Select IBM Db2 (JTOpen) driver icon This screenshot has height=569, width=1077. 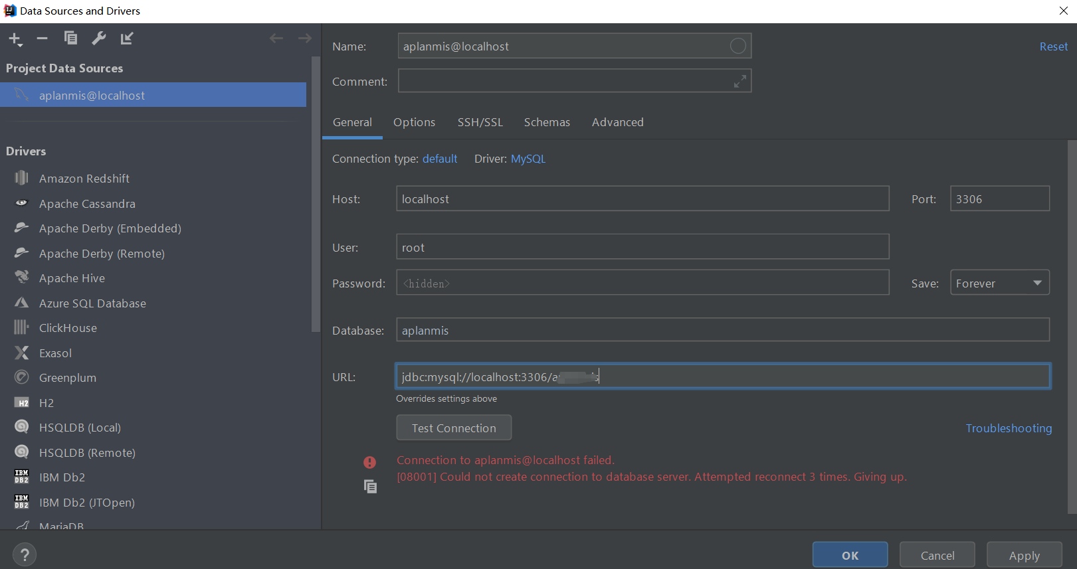click(x=22, y=502)
